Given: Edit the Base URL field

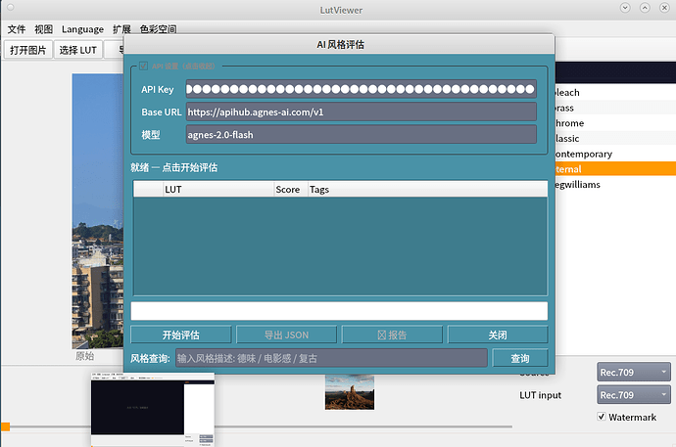Looking at the screenshot, I should [362, 112].
